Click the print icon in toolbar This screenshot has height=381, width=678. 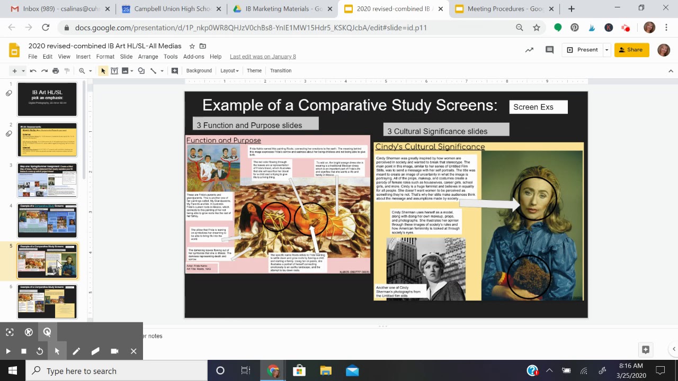(56, 71)
